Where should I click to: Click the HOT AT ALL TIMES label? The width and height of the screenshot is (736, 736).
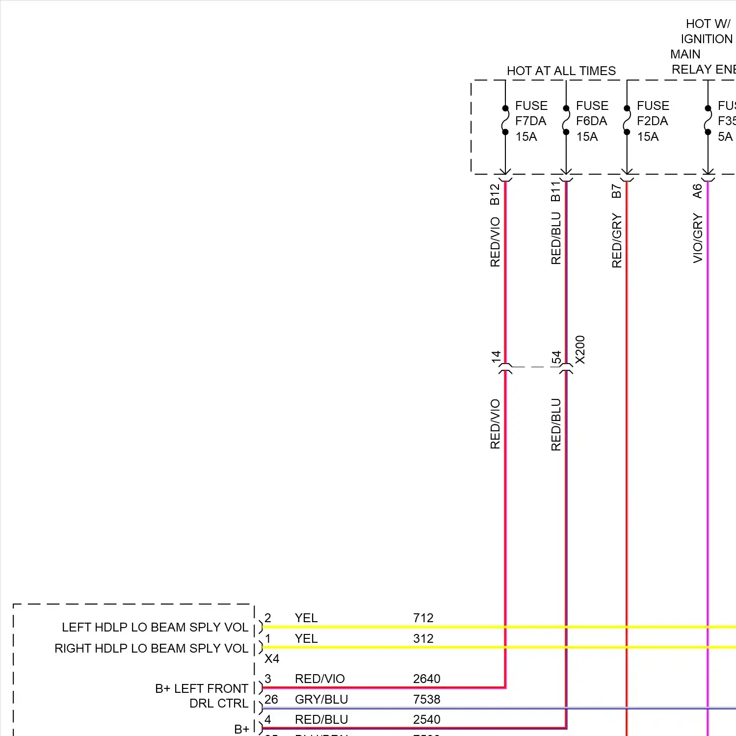[561, 71]
